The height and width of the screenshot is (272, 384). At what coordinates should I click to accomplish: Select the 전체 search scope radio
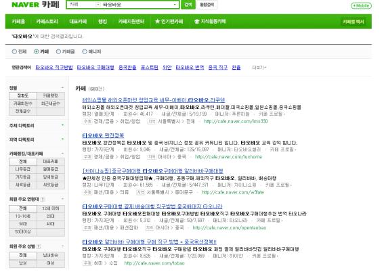point(14,51)
